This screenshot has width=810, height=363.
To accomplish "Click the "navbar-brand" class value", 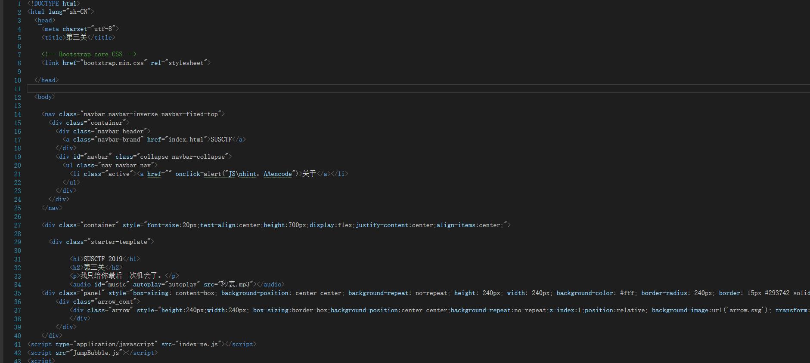I will click(x=119, y=139).
